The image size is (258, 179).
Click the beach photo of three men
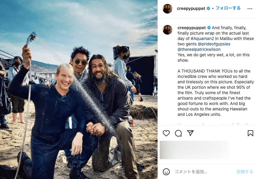pos(79,89)
